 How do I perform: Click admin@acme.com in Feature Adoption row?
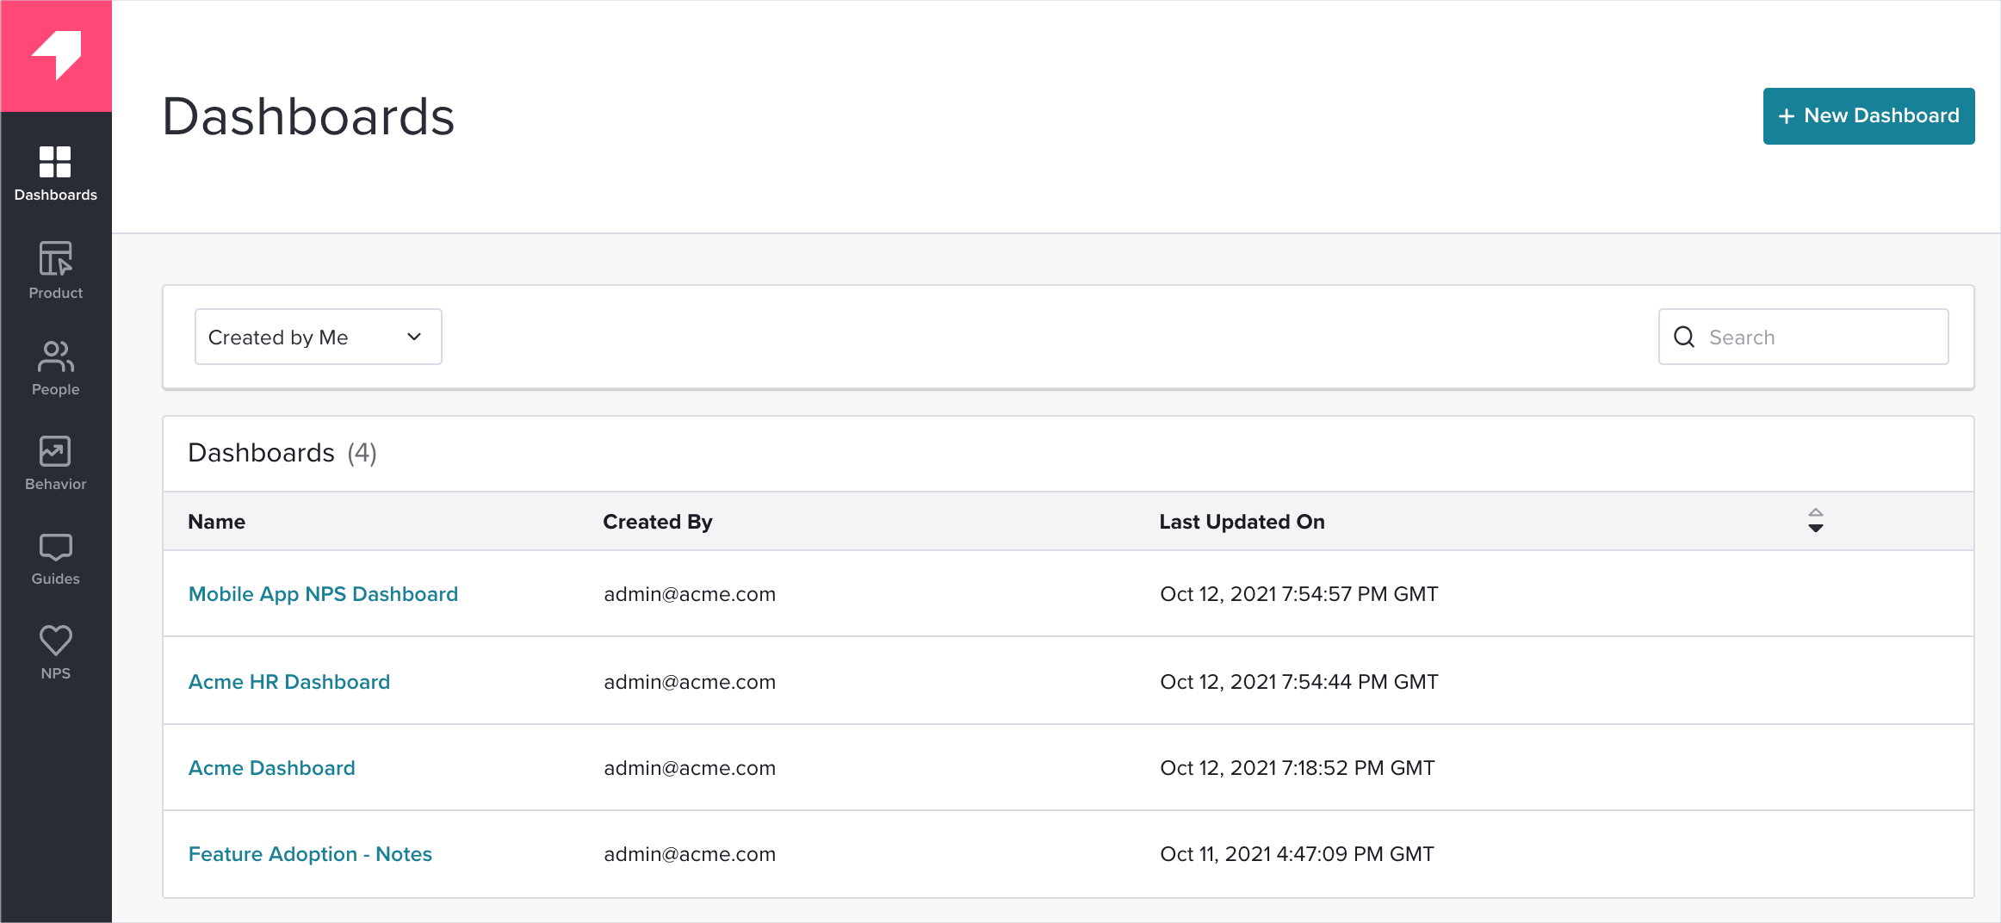click(x=690, y=854)
